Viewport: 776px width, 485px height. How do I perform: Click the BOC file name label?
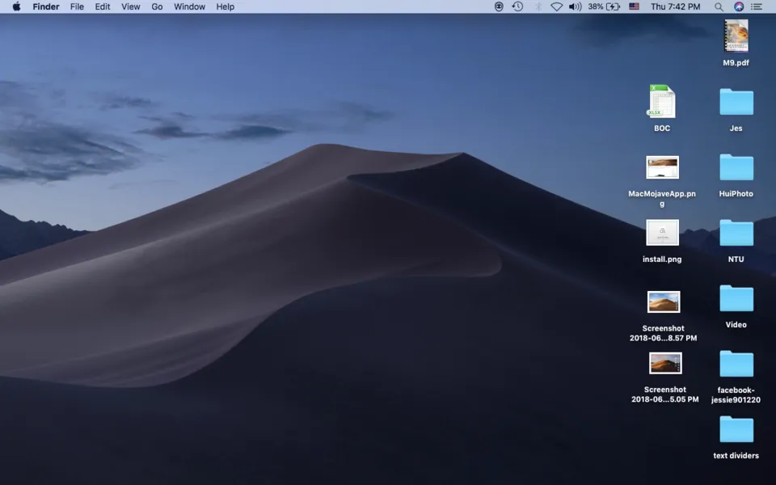pos(662,129)
